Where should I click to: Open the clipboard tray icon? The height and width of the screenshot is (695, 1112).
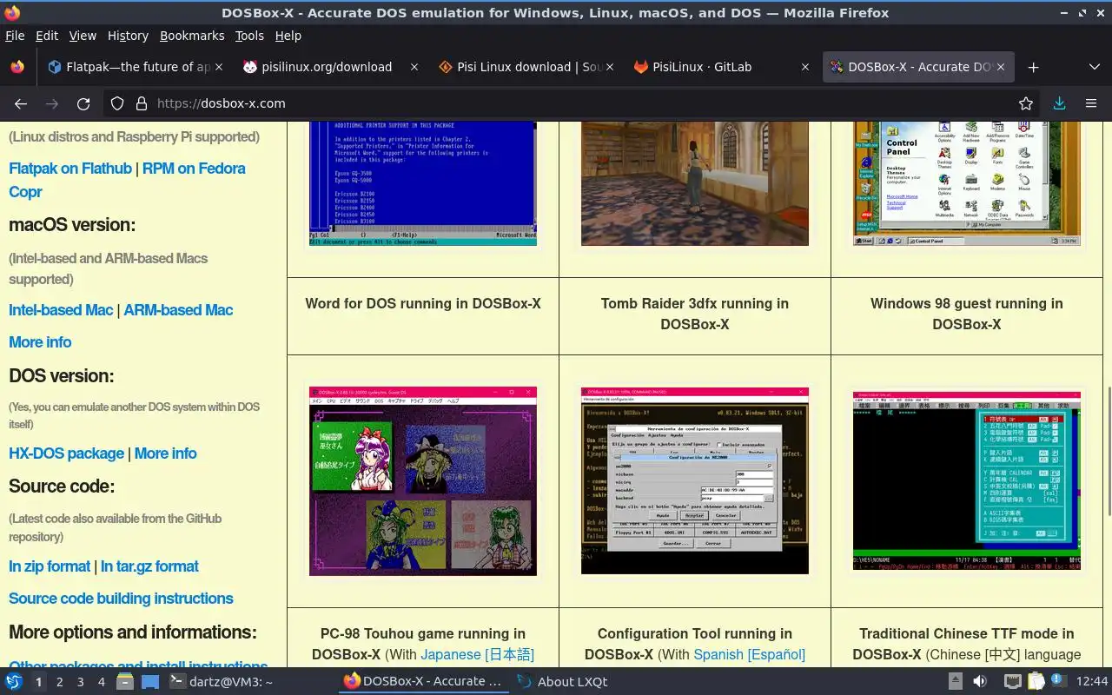click(1036, 682)
